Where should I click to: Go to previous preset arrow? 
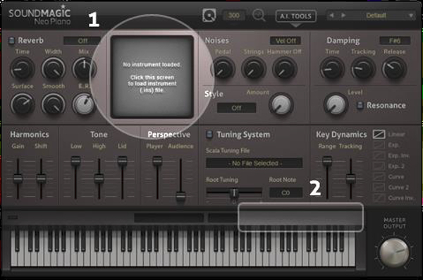(332, 16)
